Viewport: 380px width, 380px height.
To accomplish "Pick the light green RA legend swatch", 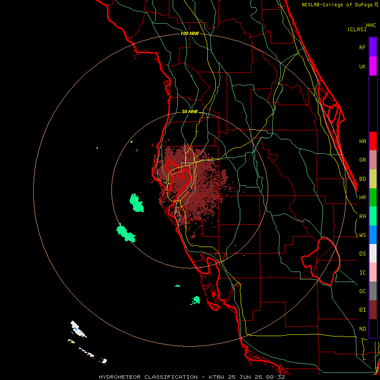I will point(373,216).
